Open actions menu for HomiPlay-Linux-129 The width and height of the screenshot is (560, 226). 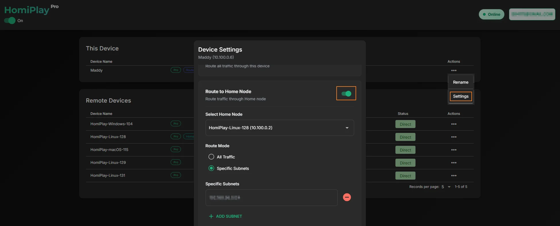(454, 163)
